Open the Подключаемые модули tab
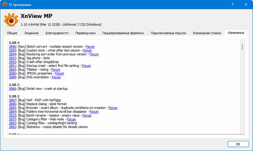 pyautogui.click(x=168, y=33)
